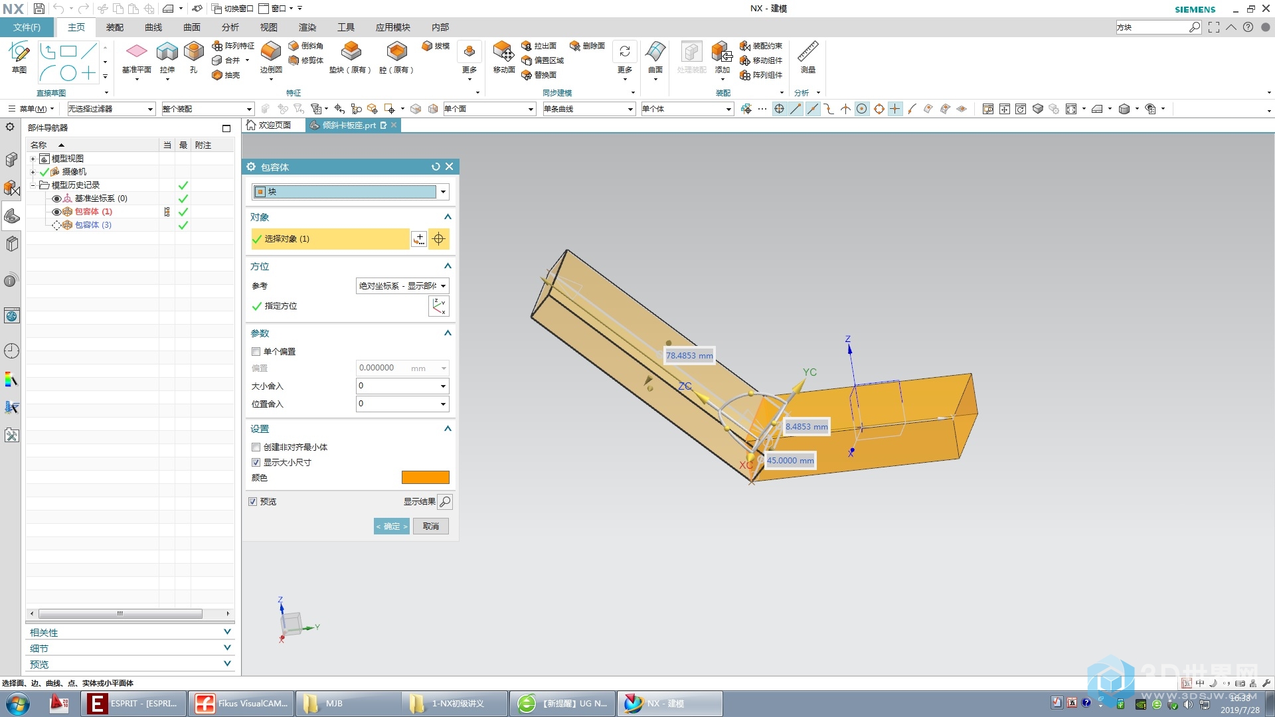Open the Size Rounding (大小舍入) dropdown
This screenshot has height=717, width=1275.
coord(402,386)
